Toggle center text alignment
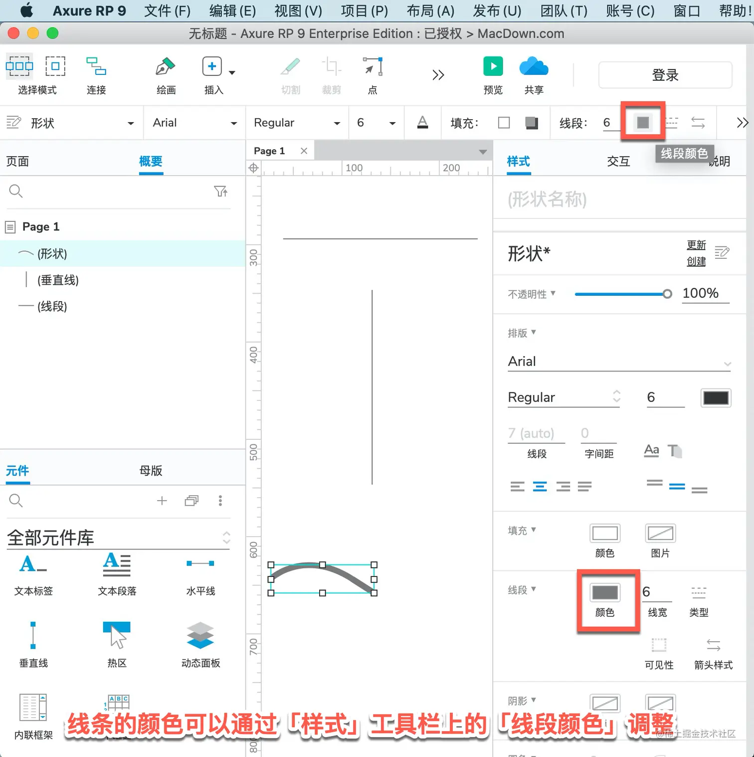754x757 pixels. point(540,486)
